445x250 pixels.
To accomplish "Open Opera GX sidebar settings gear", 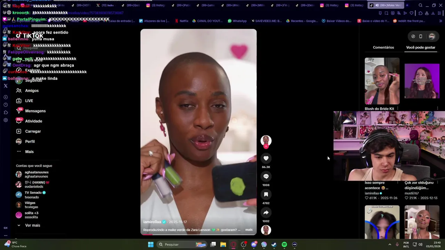I will coord(6,120).
